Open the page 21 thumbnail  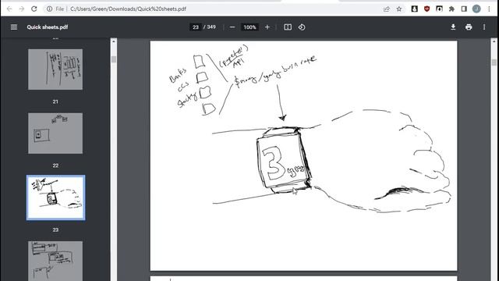tap(55, 69)
